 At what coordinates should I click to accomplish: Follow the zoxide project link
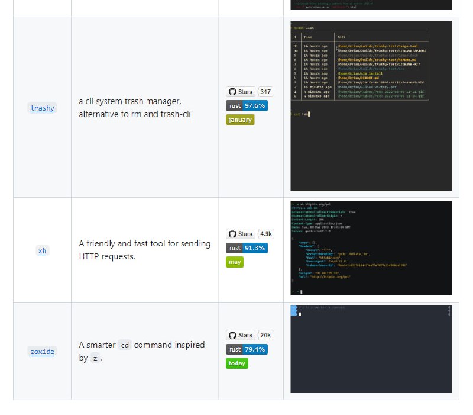pos(42,352)
